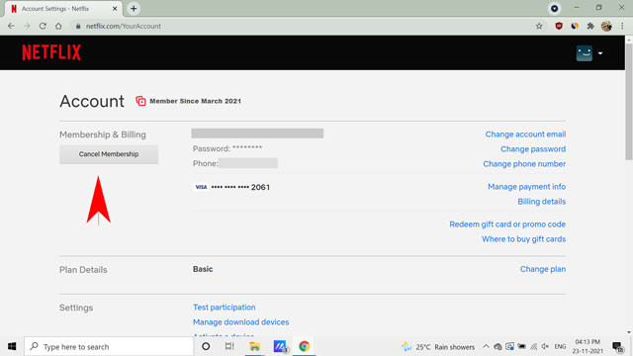The height and width of the screenshot is (356, 633).
Task: Click Manage download devices link
Action: click(240, 322)
